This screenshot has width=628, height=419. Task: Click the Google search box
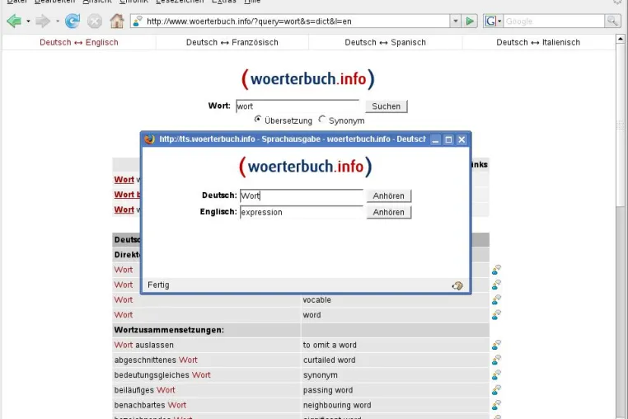pyautogui.click(x=554, y=21)
